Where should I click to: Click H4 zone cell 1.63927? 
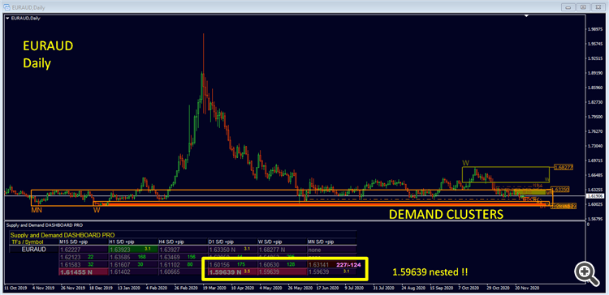pos(183,250)
